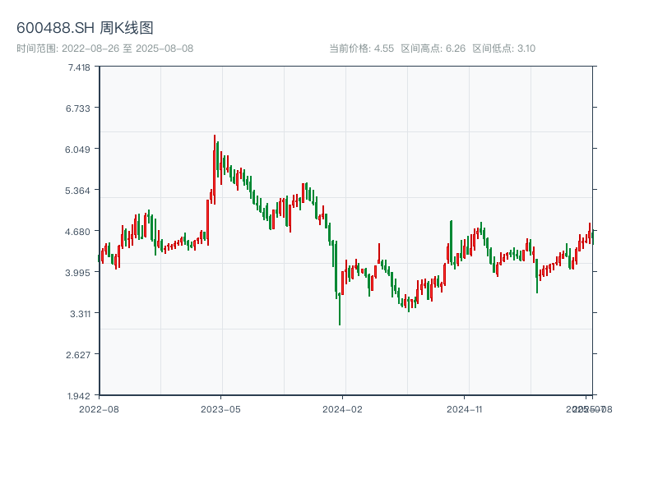The width and height of the screenshot is (658, 493).
Task: Click the 2.627 y-axis price label
Action: click(78, 354)
